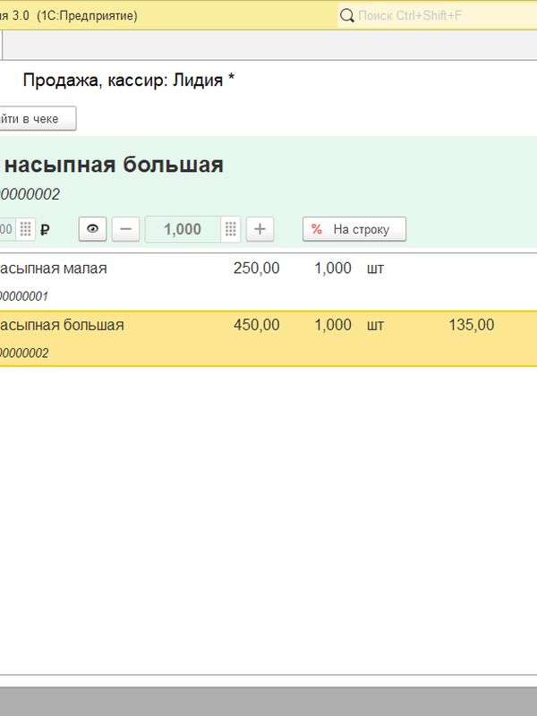Open calculator keypad next to quantity field

click(x=231, y=229)
